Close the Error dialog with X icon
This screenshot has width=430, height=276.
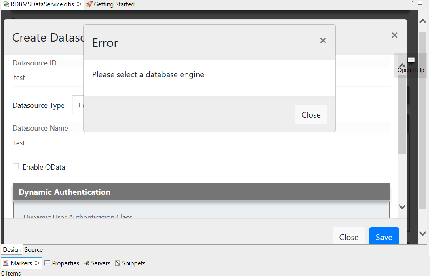(x=323, y=40)
